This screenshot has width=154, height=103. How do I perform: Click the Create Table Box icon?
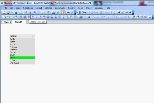(x=28, y=17)
